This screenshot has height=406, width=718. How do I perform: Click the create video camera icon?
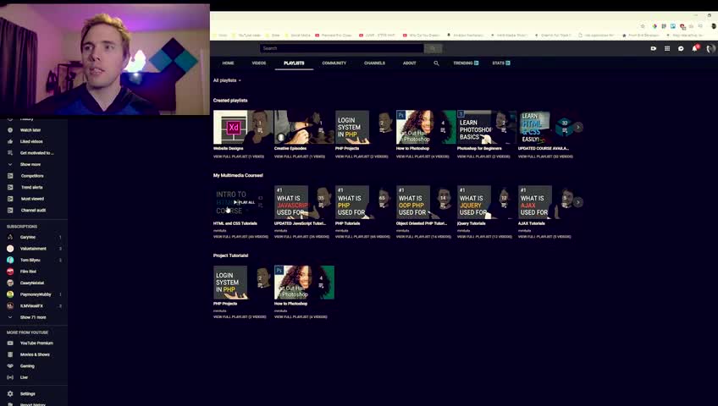point(654,48)
